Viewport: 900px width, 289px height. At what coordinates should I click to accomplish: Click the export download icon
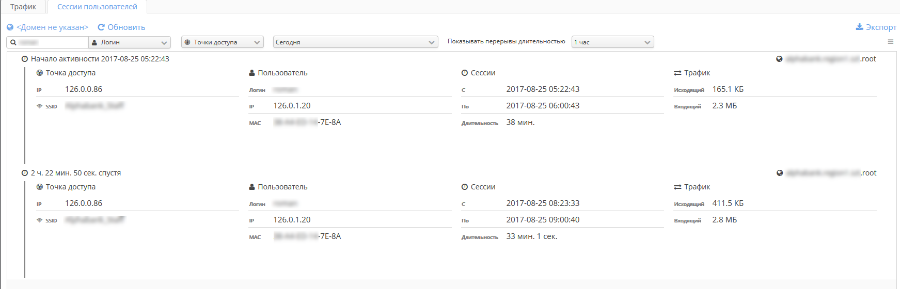[859, 27]
